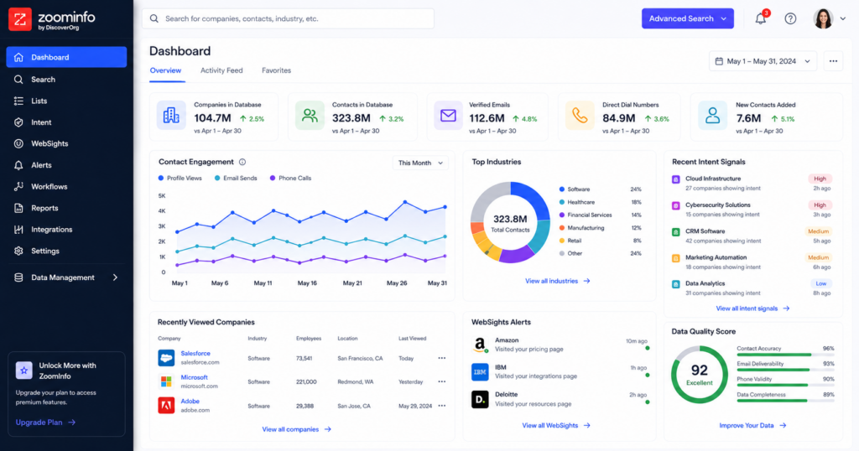
Task: Click the search companies input field
Action: [289, 18]
